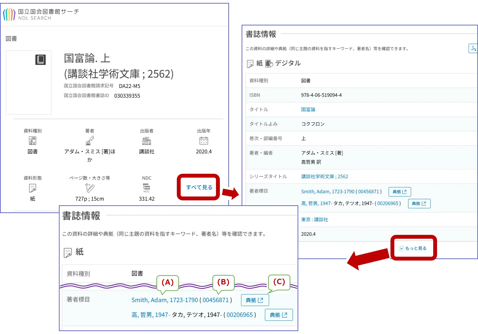Click 典拠 button beside authority ID 00206965
Viewport: 478px width, 334px height.
(419, 204)
